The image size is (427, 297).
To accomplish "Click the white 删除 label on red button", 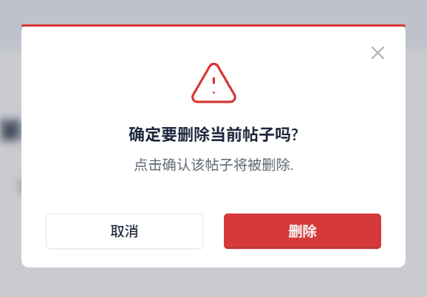I will tap(302, 231).
